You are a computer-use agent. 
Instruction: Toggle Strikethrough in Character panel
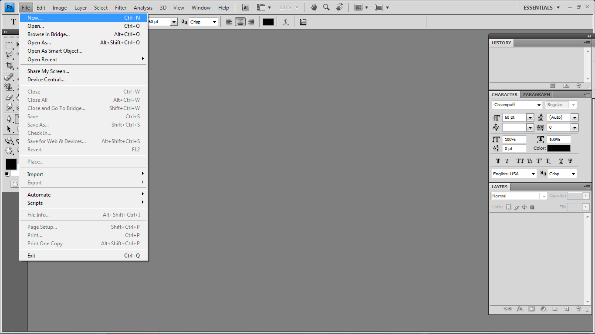click(570, 161)
